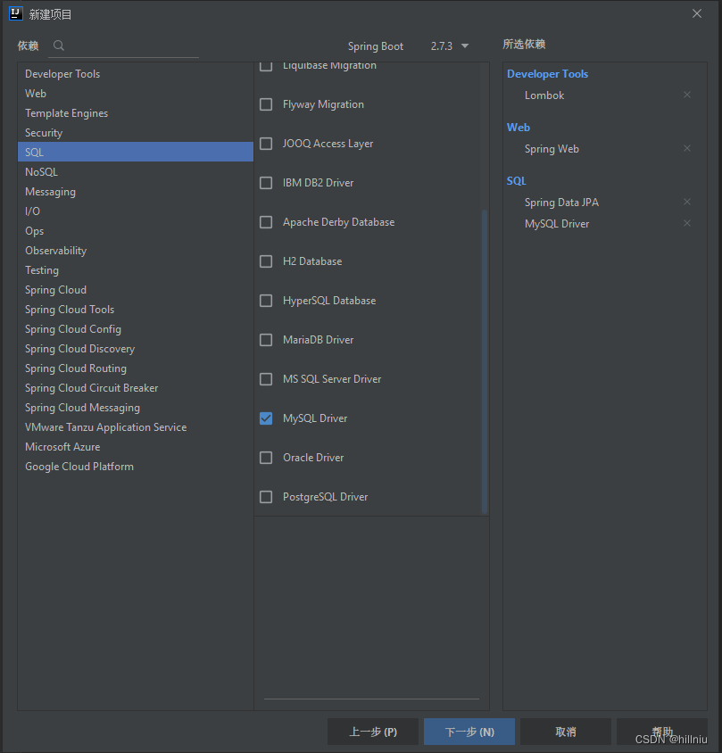Select the Developer Tools category
The height and width of the screenshot is (753, 722).
pos(136,74)
